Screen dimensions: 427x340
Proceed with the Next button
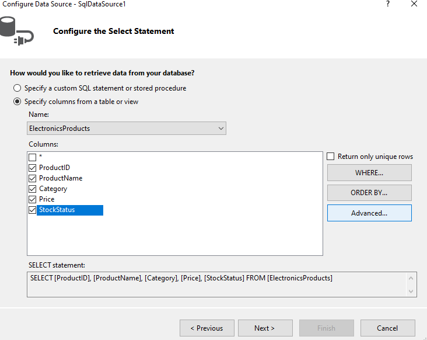pos(265,328)
